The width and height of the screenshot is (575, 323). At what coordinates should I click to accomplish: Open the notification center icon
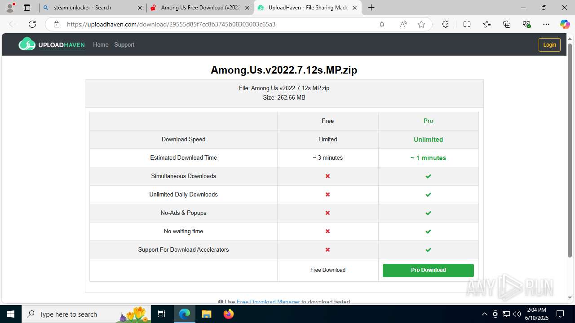tap(560, 314)
